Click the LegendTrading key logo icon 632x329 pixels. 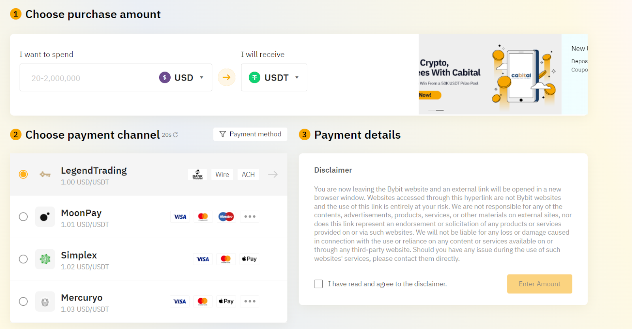(45, 174)
